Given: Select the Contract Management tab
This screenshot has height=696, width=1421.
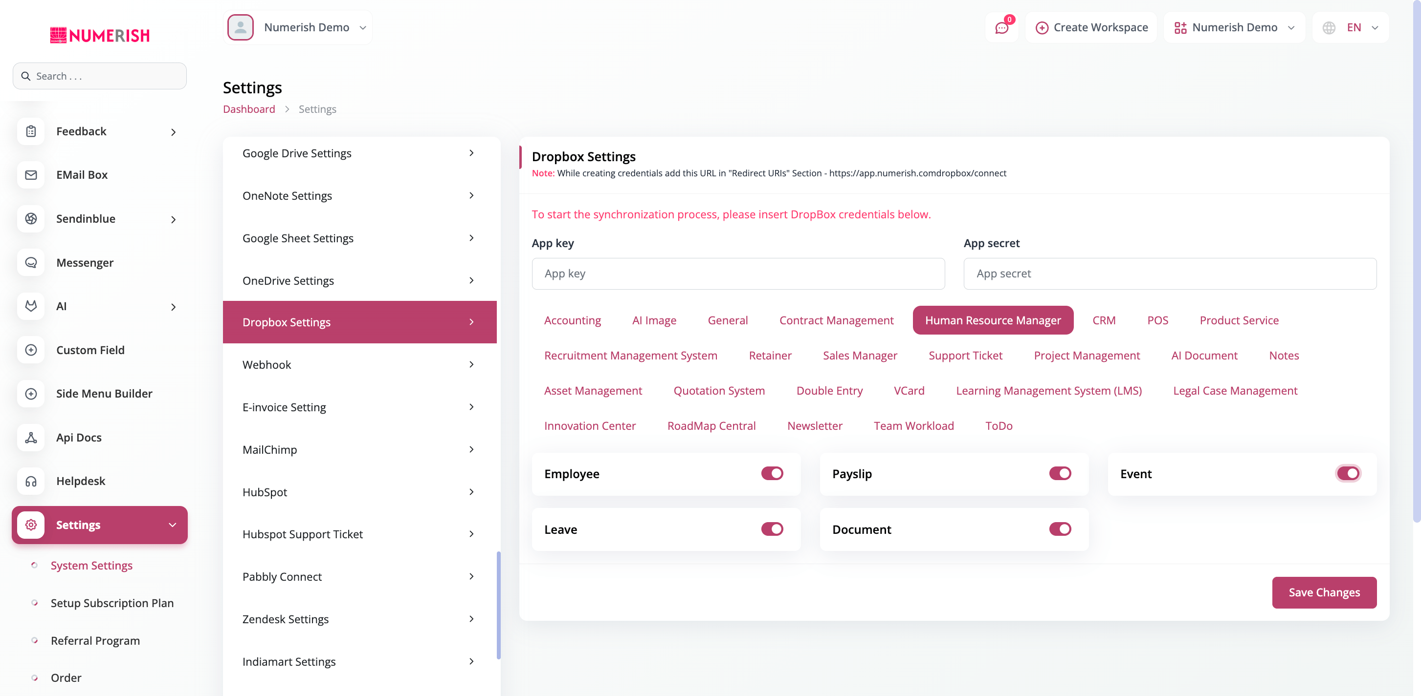Looking at the screenshot, I should (x=836, y=320).
